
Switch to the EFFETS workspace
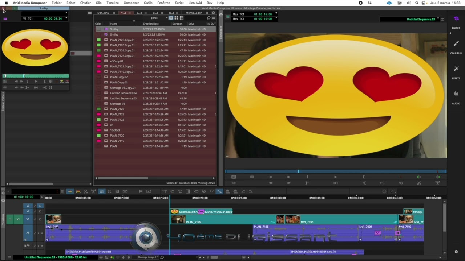coord(456,72)
